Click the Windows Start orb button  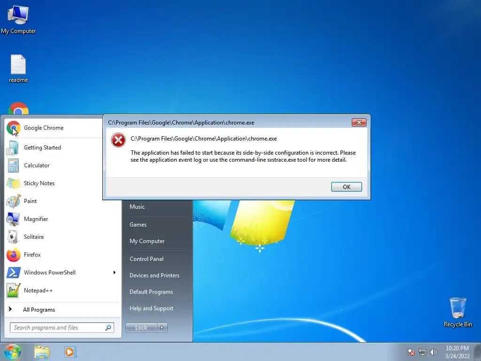click(x=12, y=352)
